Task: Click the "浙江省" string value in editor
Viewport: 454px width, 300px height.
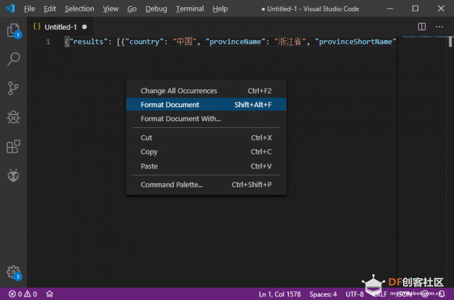Action: pos(290,42)
